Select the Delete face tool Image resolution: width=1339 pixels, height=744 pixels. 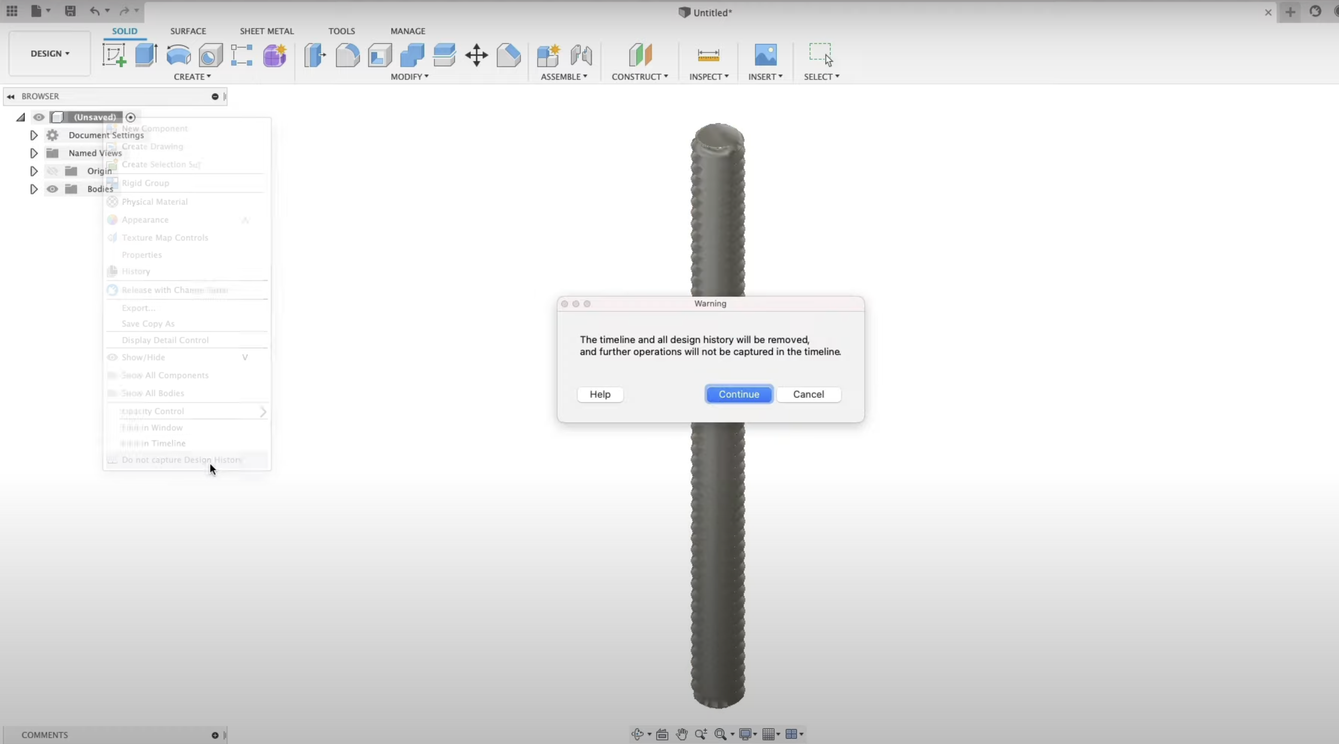pyautogui.click(x=509, y=55)
